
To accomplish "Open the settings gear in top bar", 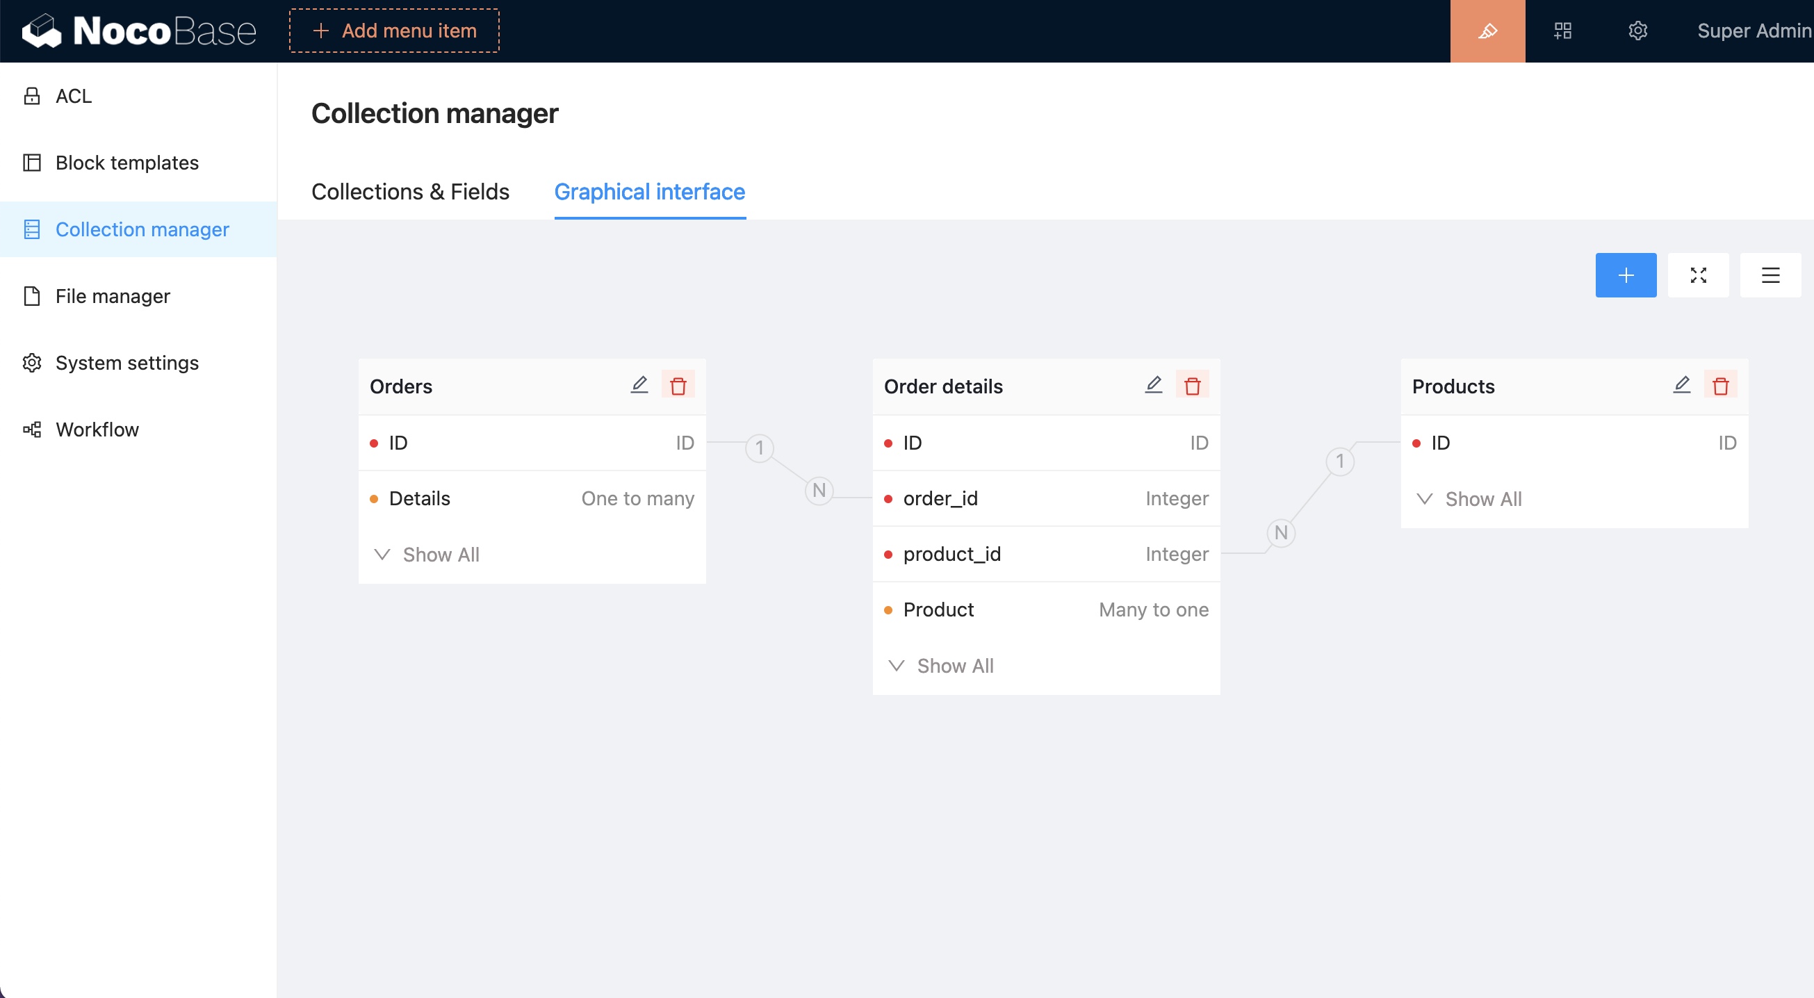I will [x=1637, y=31].
